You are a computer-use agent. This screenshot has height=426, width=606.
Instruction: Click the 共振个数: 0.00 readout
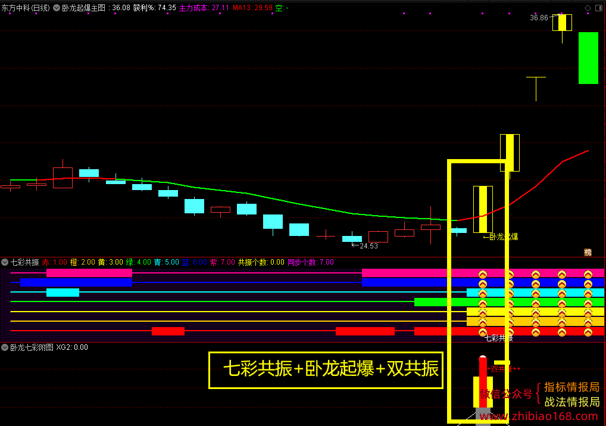(261, 262)
